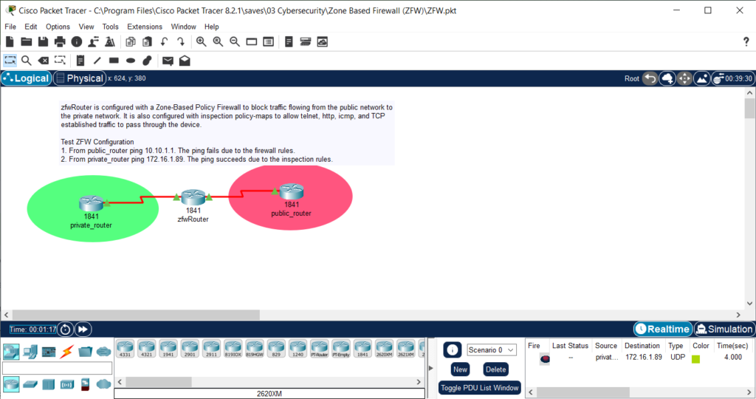The width and height of the screenshot is (756, 399).
Task: Open the Window menu
Action: (x=184, y=27)
